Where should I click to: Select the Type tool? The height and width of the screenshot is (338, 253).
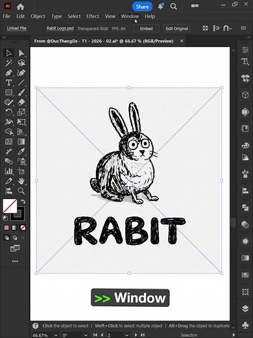(x=8, y=83)
